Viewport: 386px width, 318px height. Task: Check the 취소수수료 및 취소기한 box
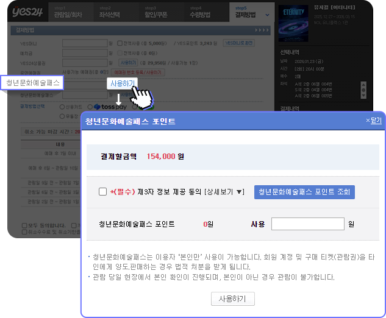(24, 232)
